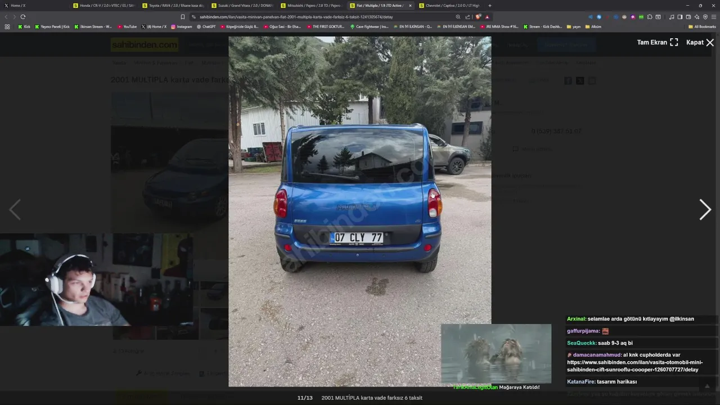The image size is (720, 405).
Task: Click the browser back arrow
Action: pyautogui.click(x=6, y=17)
